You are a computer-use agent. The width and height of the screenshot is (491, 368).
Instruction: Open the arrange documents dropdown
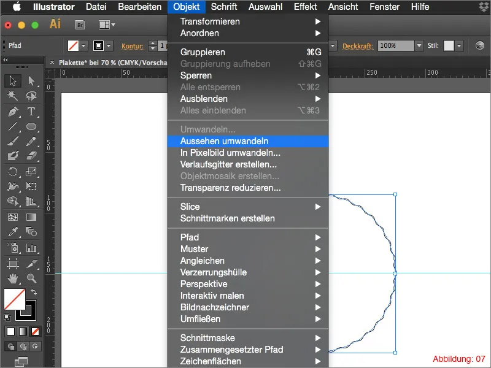(107, 25)
